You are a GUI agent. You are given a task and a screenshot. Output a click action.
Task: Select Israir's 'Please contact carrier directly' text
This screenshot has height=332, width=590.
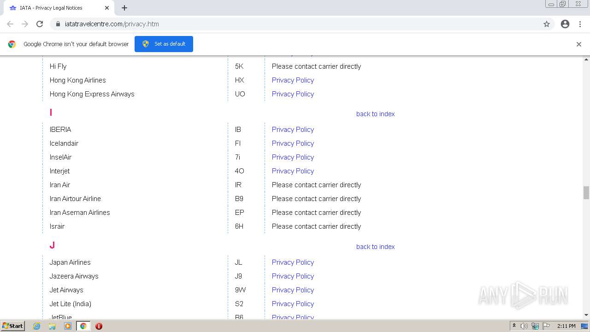[x=316, y=226]
